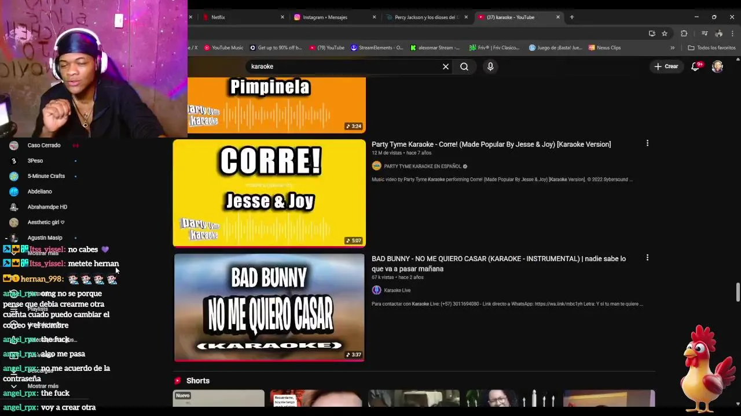The image size is (741, 416).
Task: Open the Todos los favoritos folder
Action: [711, 48]
